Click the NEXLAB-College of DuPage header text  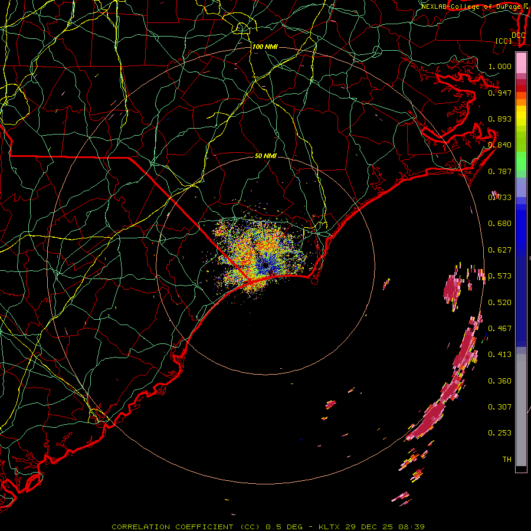pyautogui.click(x=471, y=6)
